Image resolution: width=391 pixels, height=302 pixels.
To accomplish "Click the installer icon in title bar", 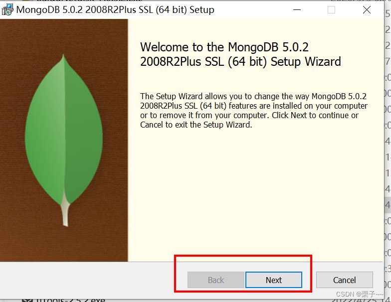I will tap(7, 10).
